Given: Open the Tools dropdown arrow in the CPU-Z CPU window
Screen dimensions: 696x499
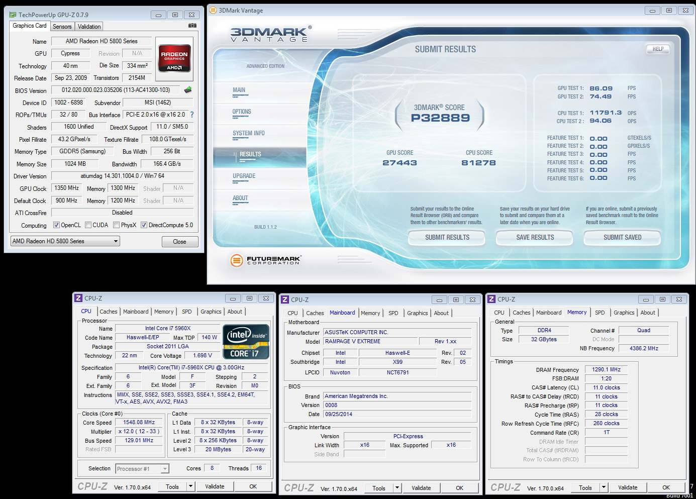Looking at the screenshot, I should click(x=190, y=486).
